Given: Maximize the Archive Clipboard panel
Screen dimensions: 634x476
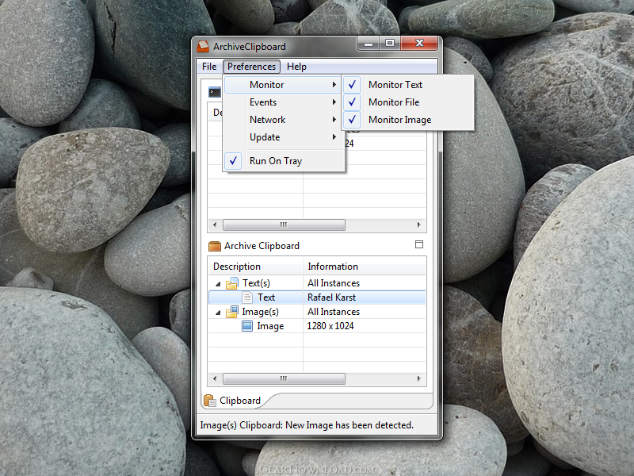Looking at the screenshot, I should [419, 244].
